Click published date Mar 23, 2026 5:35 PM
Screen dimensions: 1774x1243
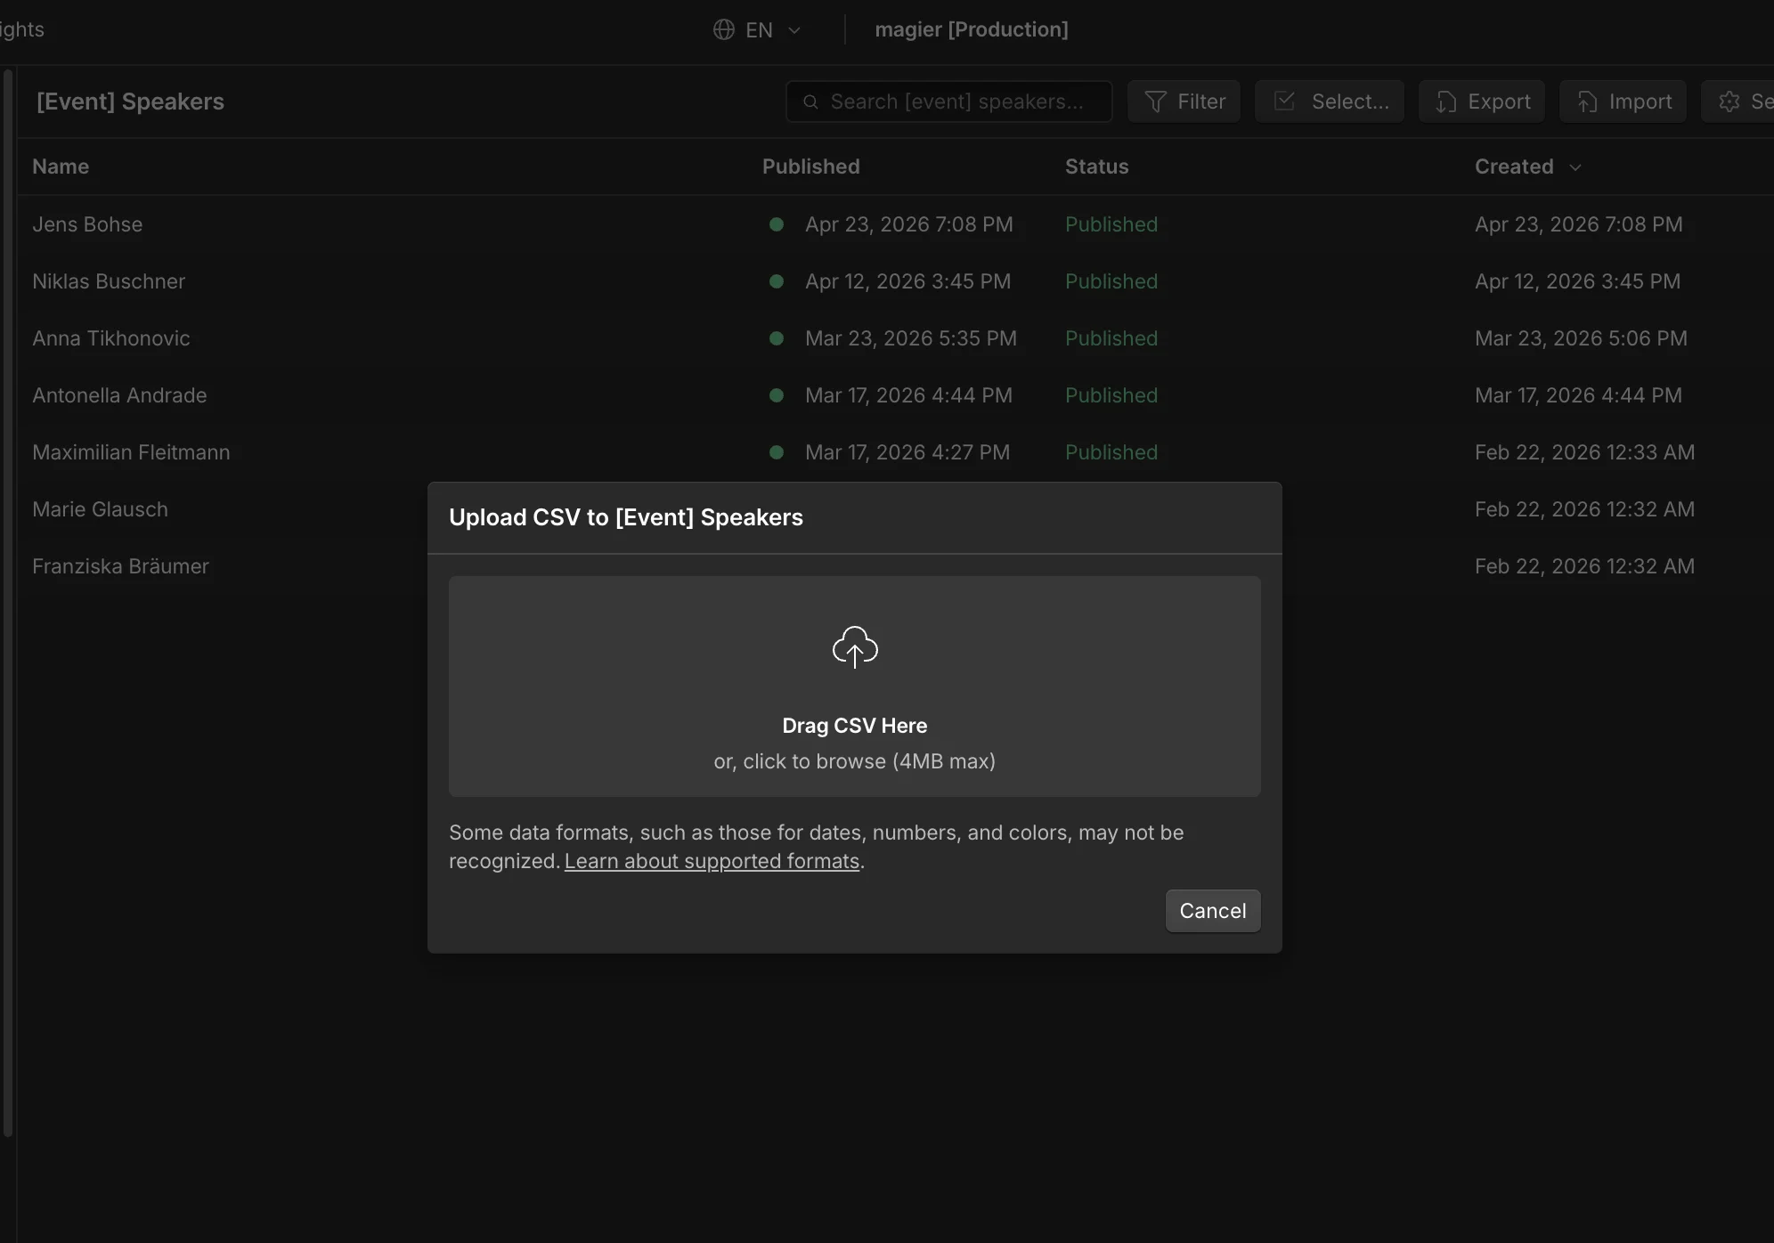tap(911, 338)
